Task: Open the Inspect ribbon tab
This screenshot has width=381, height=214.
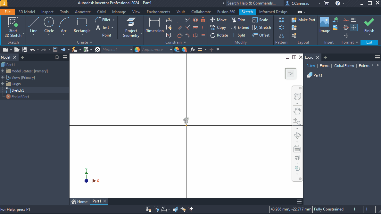Action: (x=47, y=12)
